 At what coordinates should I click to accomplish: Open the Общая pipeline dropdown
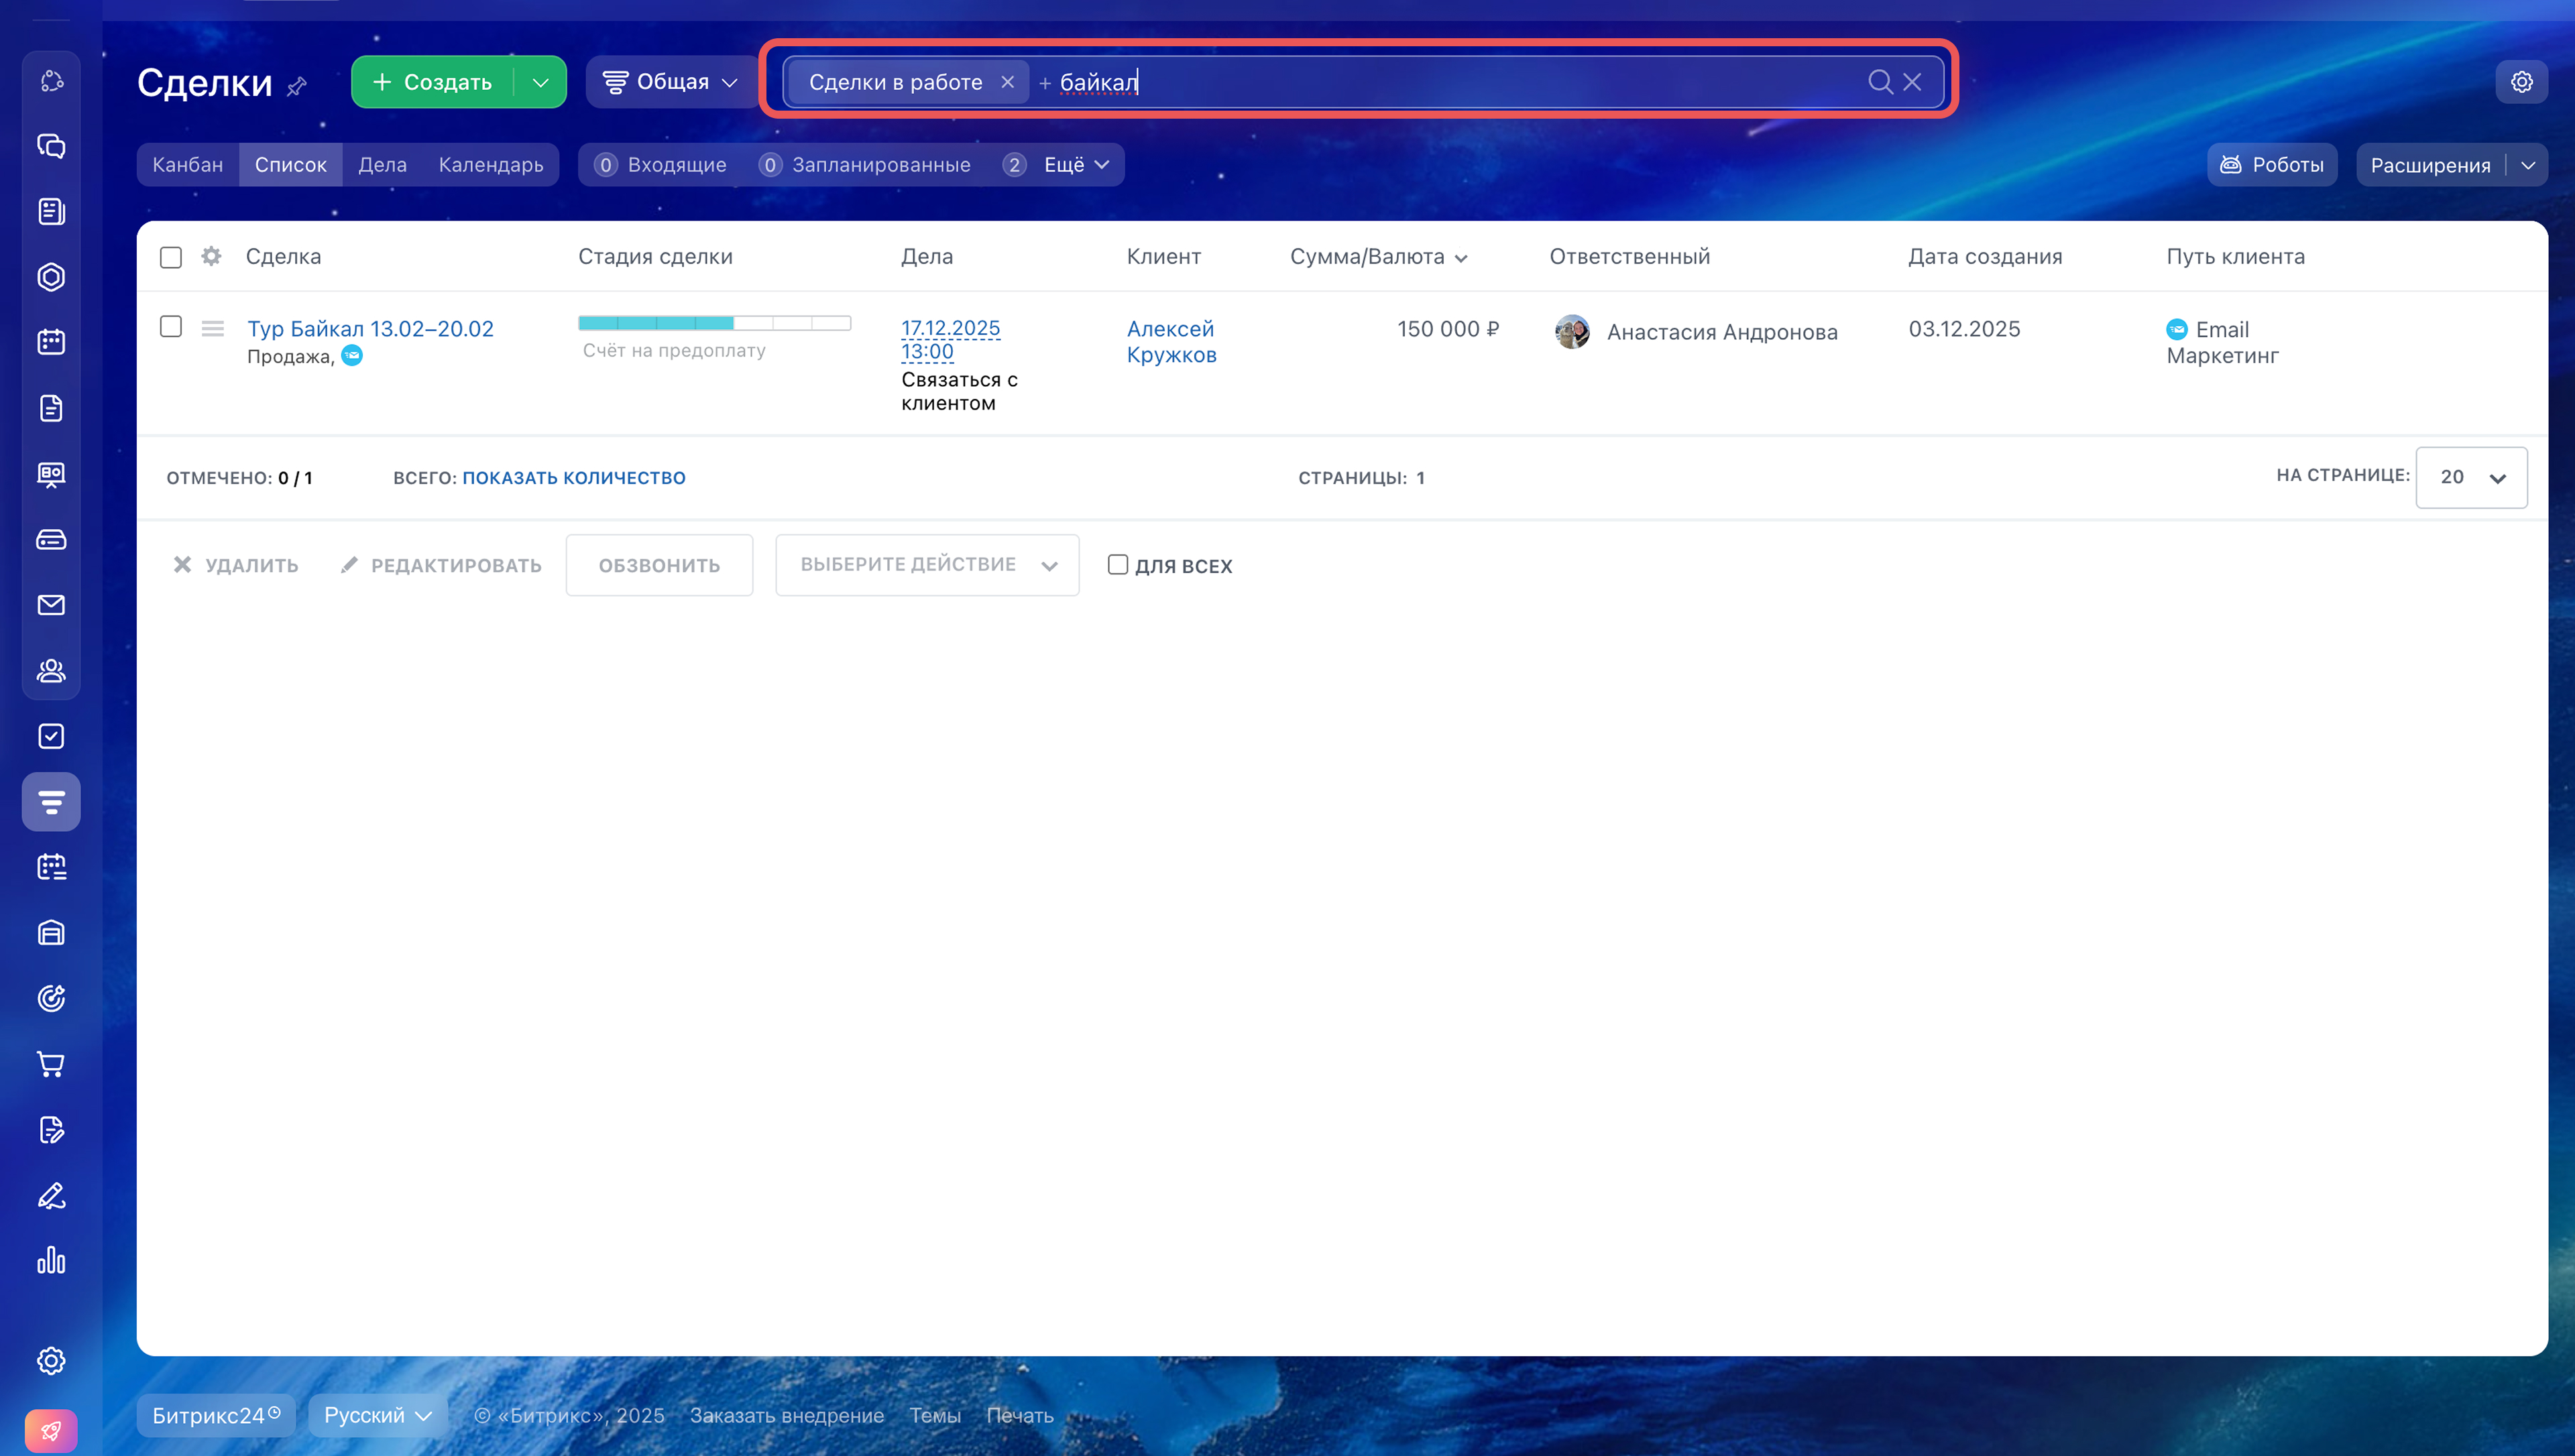tap(672, 82)
